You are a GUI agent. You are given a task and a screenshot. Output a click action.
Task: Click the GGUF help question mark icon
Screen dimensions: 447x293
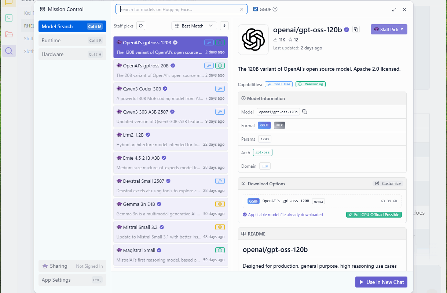pos(275,10)
